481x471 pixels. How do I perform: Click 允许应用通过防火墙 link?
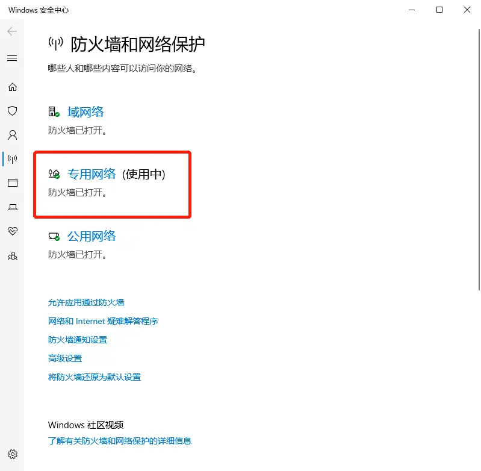[86, 302]
